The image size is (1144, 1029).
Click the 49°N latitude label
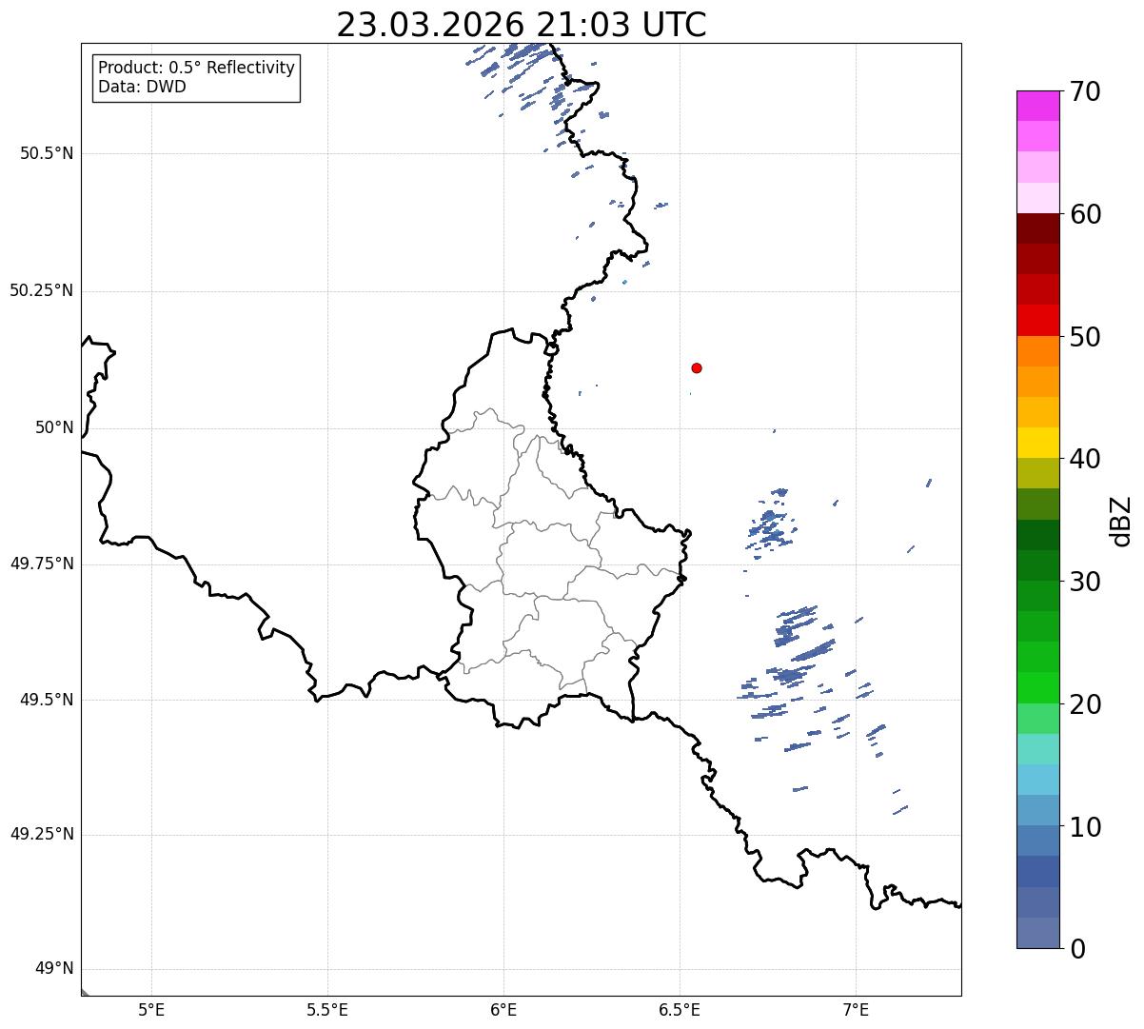coord(55,968)
